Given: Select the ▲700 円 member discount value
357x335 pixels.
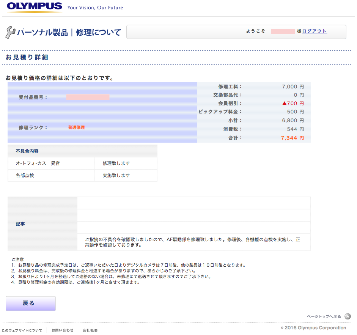Looking at the screenshot, I should pos(293,103).
